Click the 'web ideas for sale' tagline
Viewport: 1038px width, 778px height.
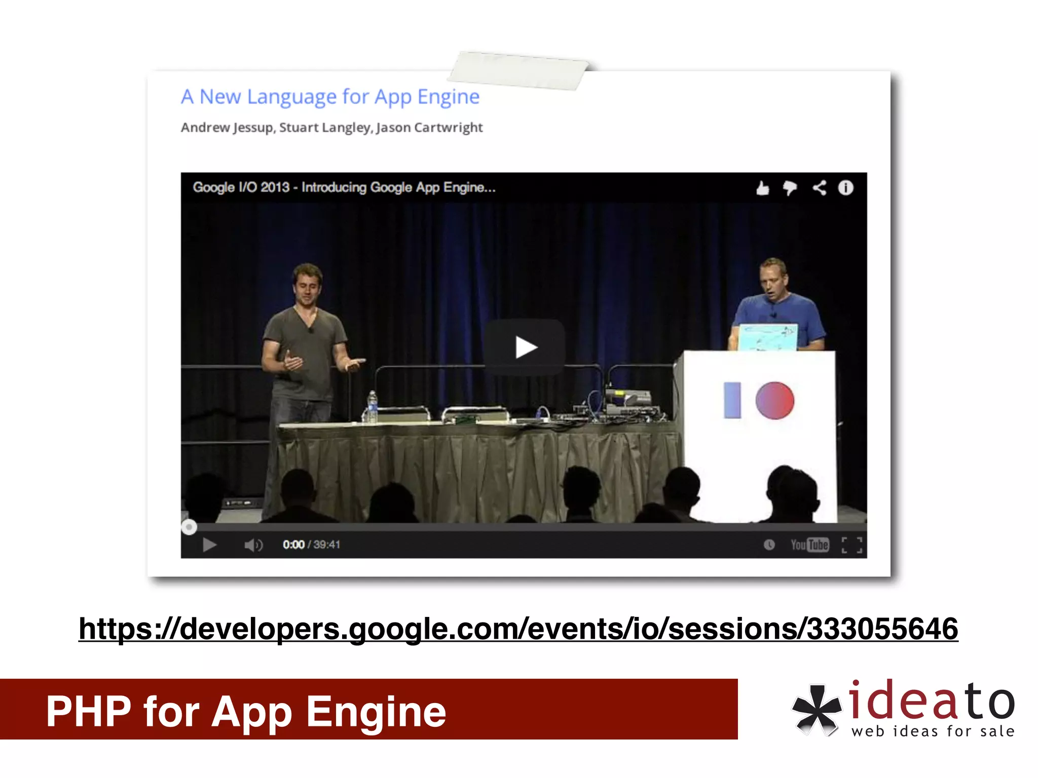click(933, 731)
